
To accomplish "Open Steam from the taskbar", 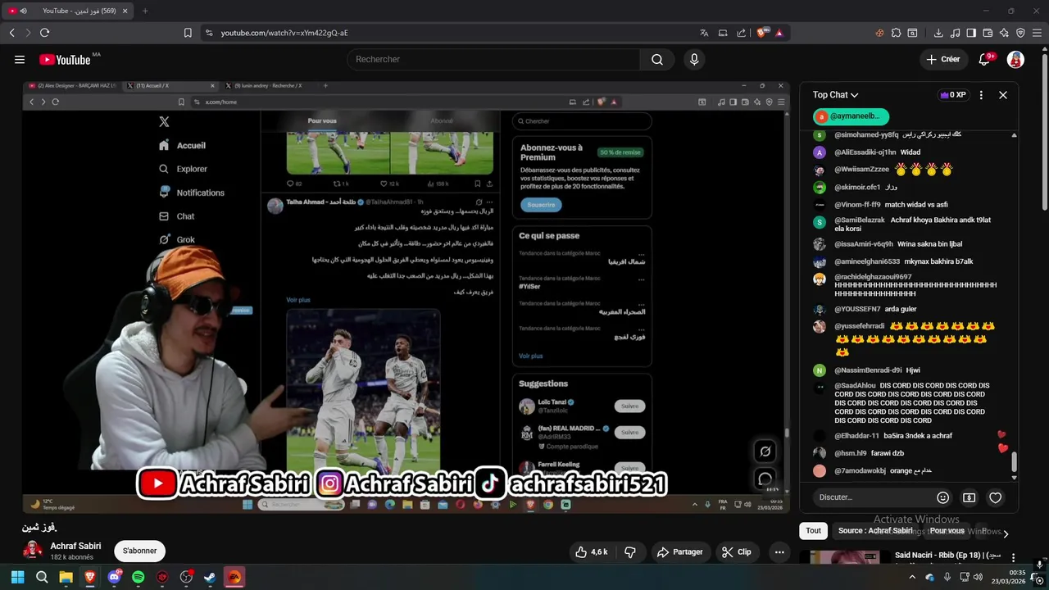I will pyautogui.click(x=211, y=577).
